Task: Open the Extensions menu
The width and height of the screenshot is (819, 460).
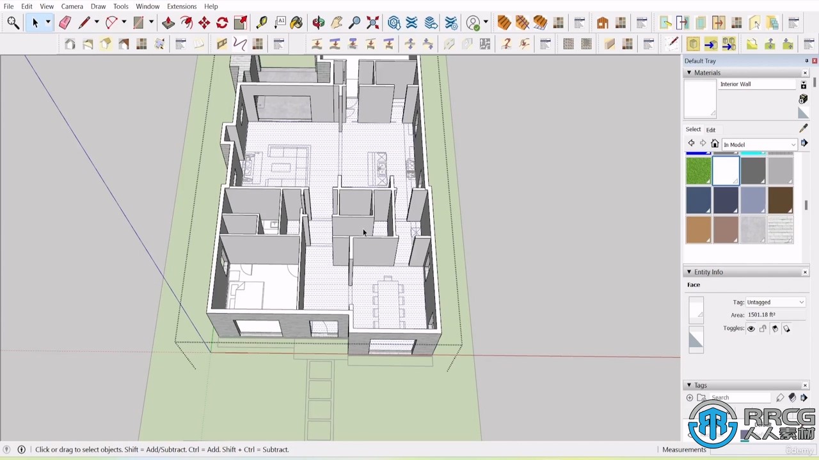Action: 182,6
